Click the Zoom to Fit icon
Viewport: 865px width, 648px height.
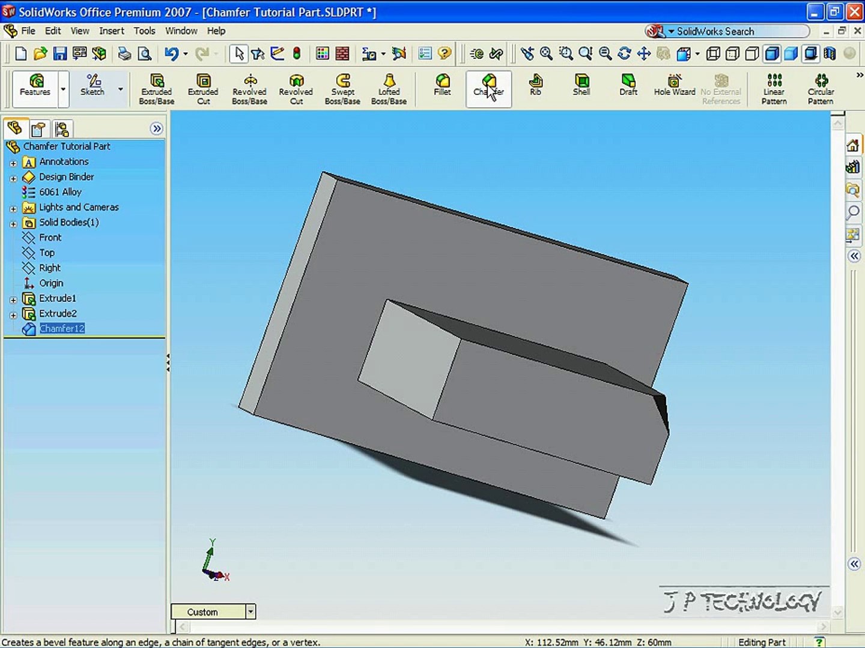(x=546, y=54)
